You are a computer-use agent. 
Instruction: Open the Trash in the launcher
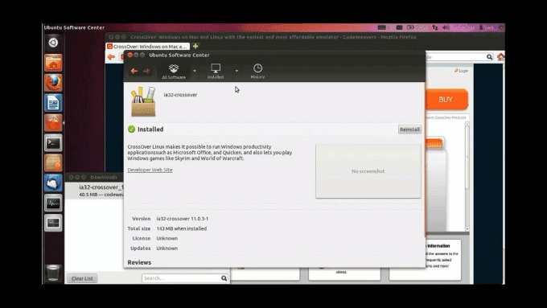[x=53, y=273]
